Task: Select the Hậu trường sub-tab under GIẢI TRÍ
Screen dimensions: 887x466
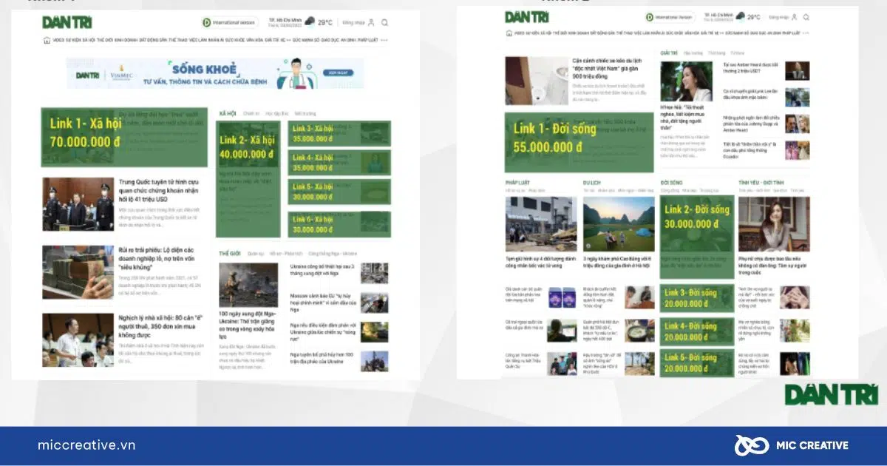Action: click(x=693, y=53)
